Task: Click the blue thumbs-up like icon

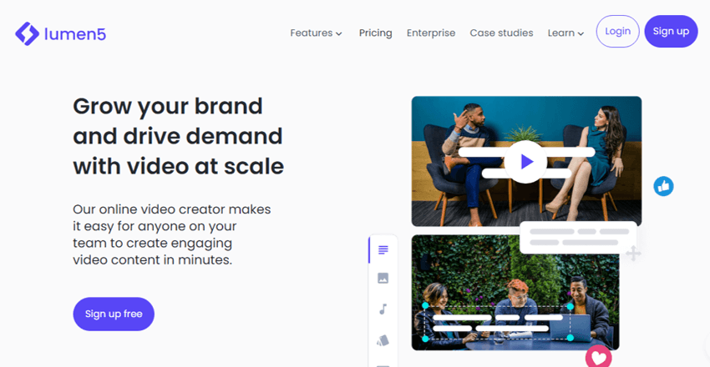Action: click(x=664, y=186)
